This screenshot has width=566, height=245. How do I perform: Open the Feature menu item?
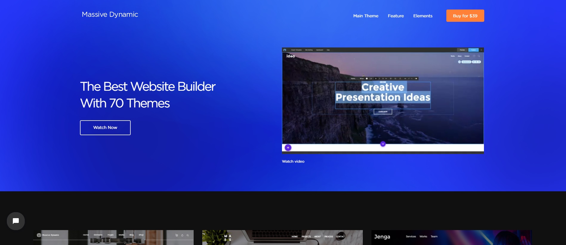[x=396, y=16]
